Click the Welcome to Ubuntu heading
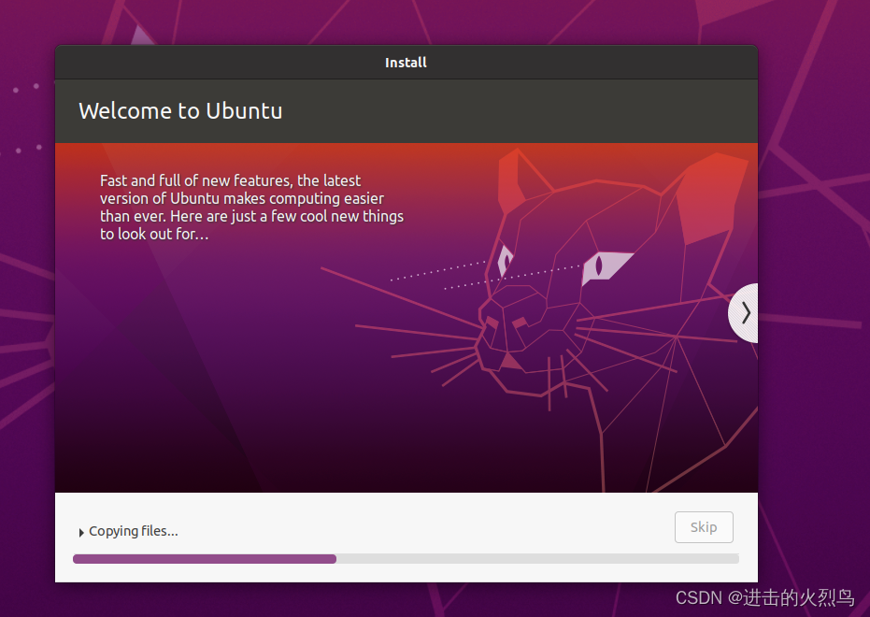 tap(179, 110)
